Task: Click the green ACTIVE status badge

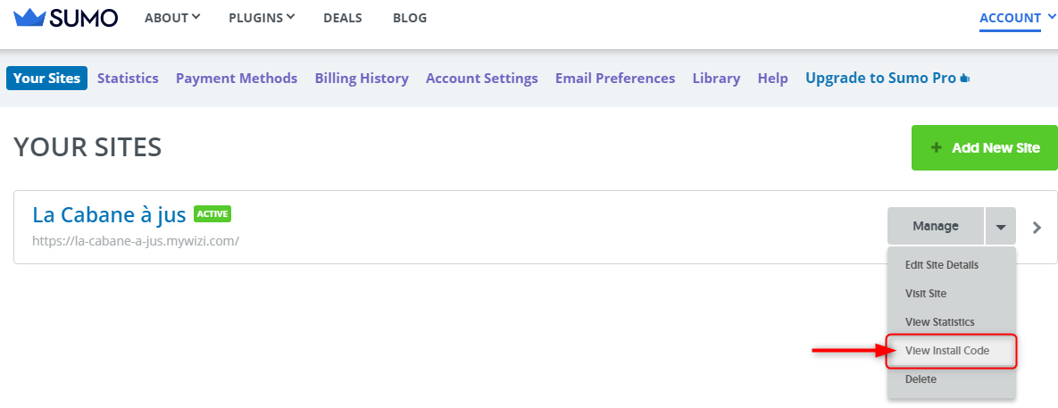Action: [212, 213]
